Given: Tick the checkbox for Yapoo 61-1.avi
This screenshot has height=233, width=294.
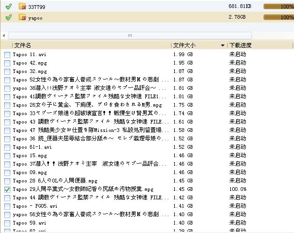Looking at the screenshot, I should click(7, 147).
